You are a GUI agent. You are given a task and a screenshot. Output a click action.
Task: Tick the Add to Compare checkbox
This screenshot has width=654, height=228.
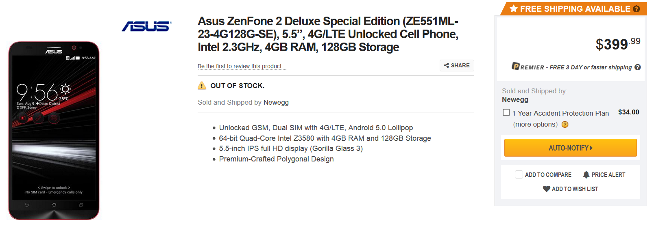[519, 174]
